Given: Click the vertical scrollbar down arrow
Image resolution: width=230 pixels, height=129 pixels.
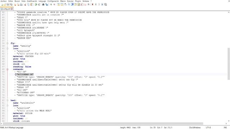Looking at the screenshot, I should [x=229, y=121].
